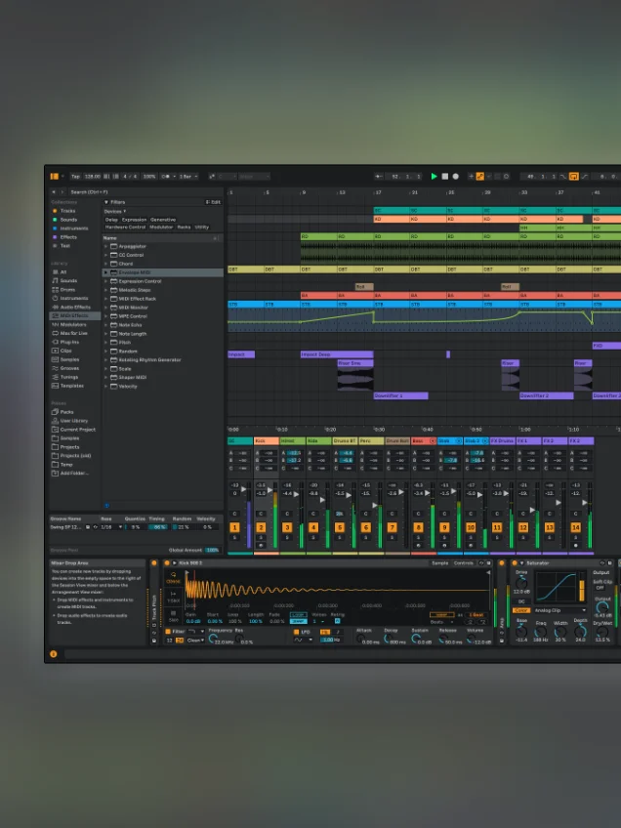Click the Edit button beside Filters

pos(213,202)
